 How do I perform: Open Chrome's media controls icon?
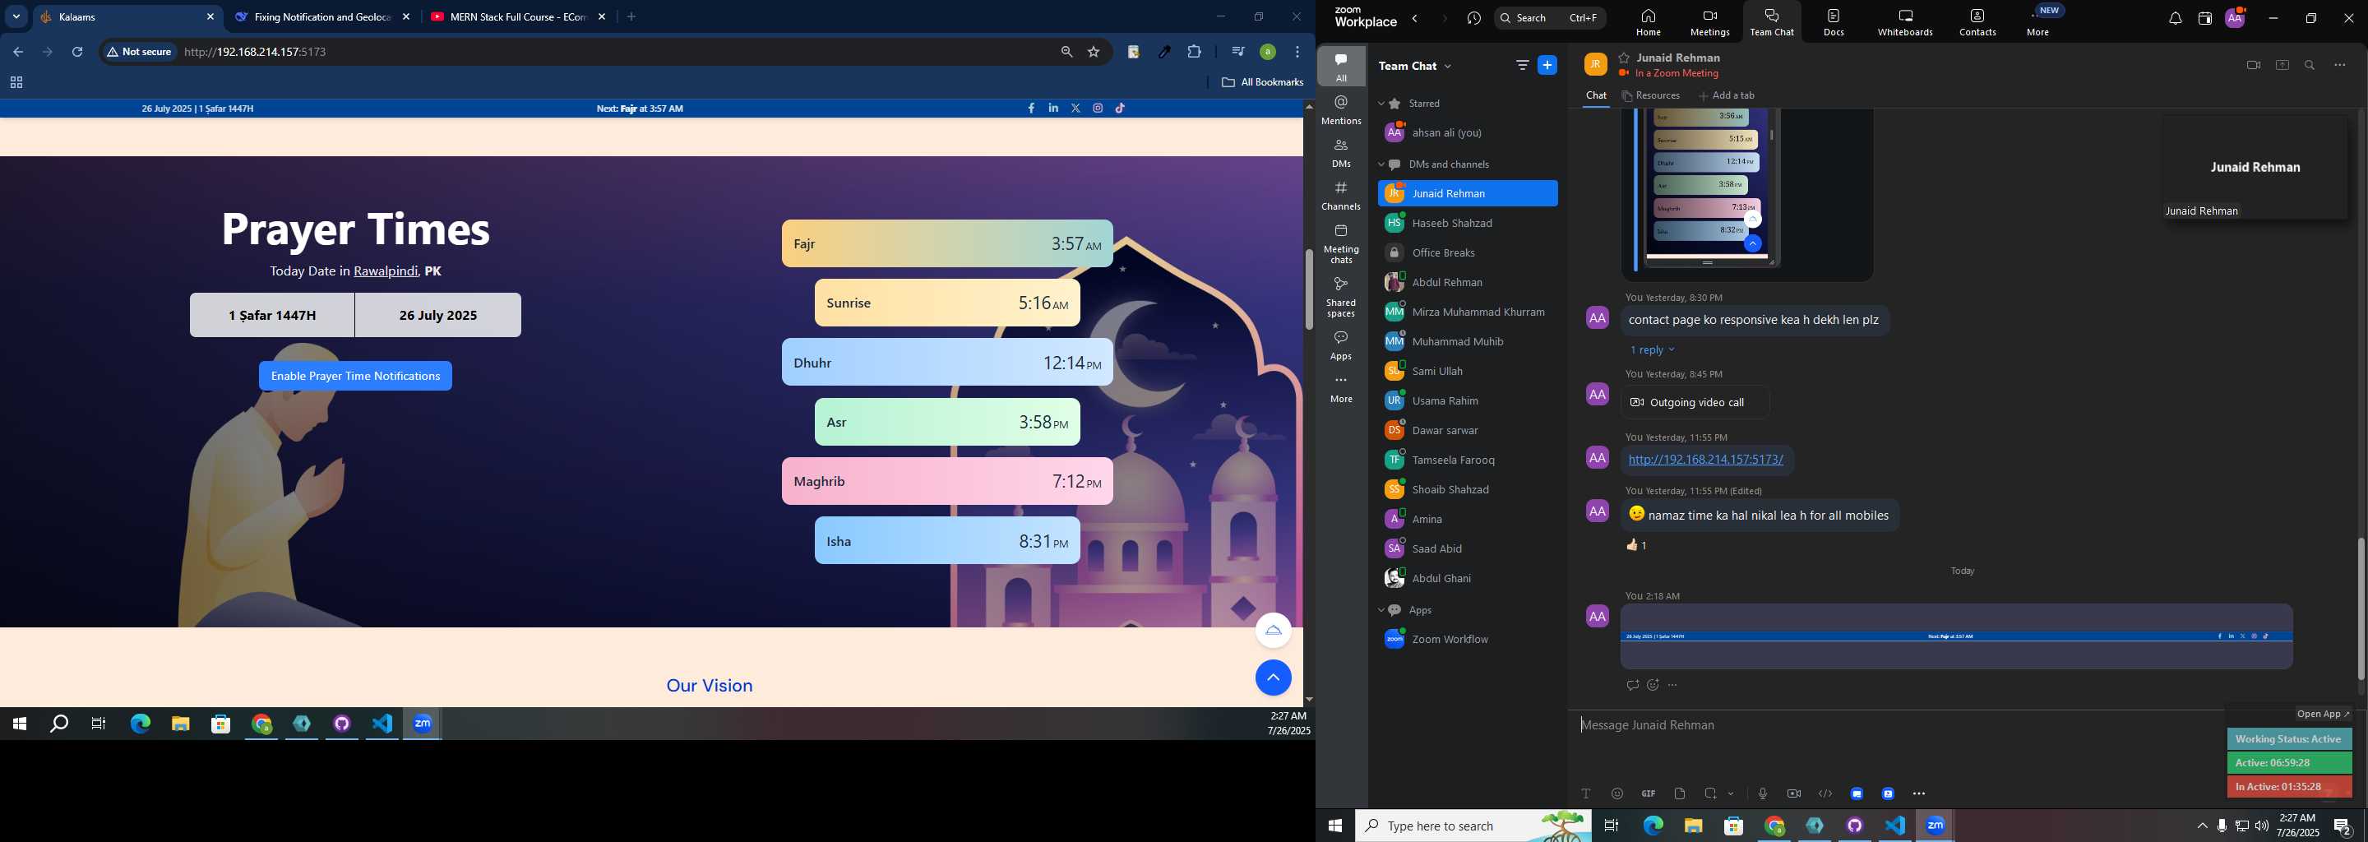click(1237, 52)
